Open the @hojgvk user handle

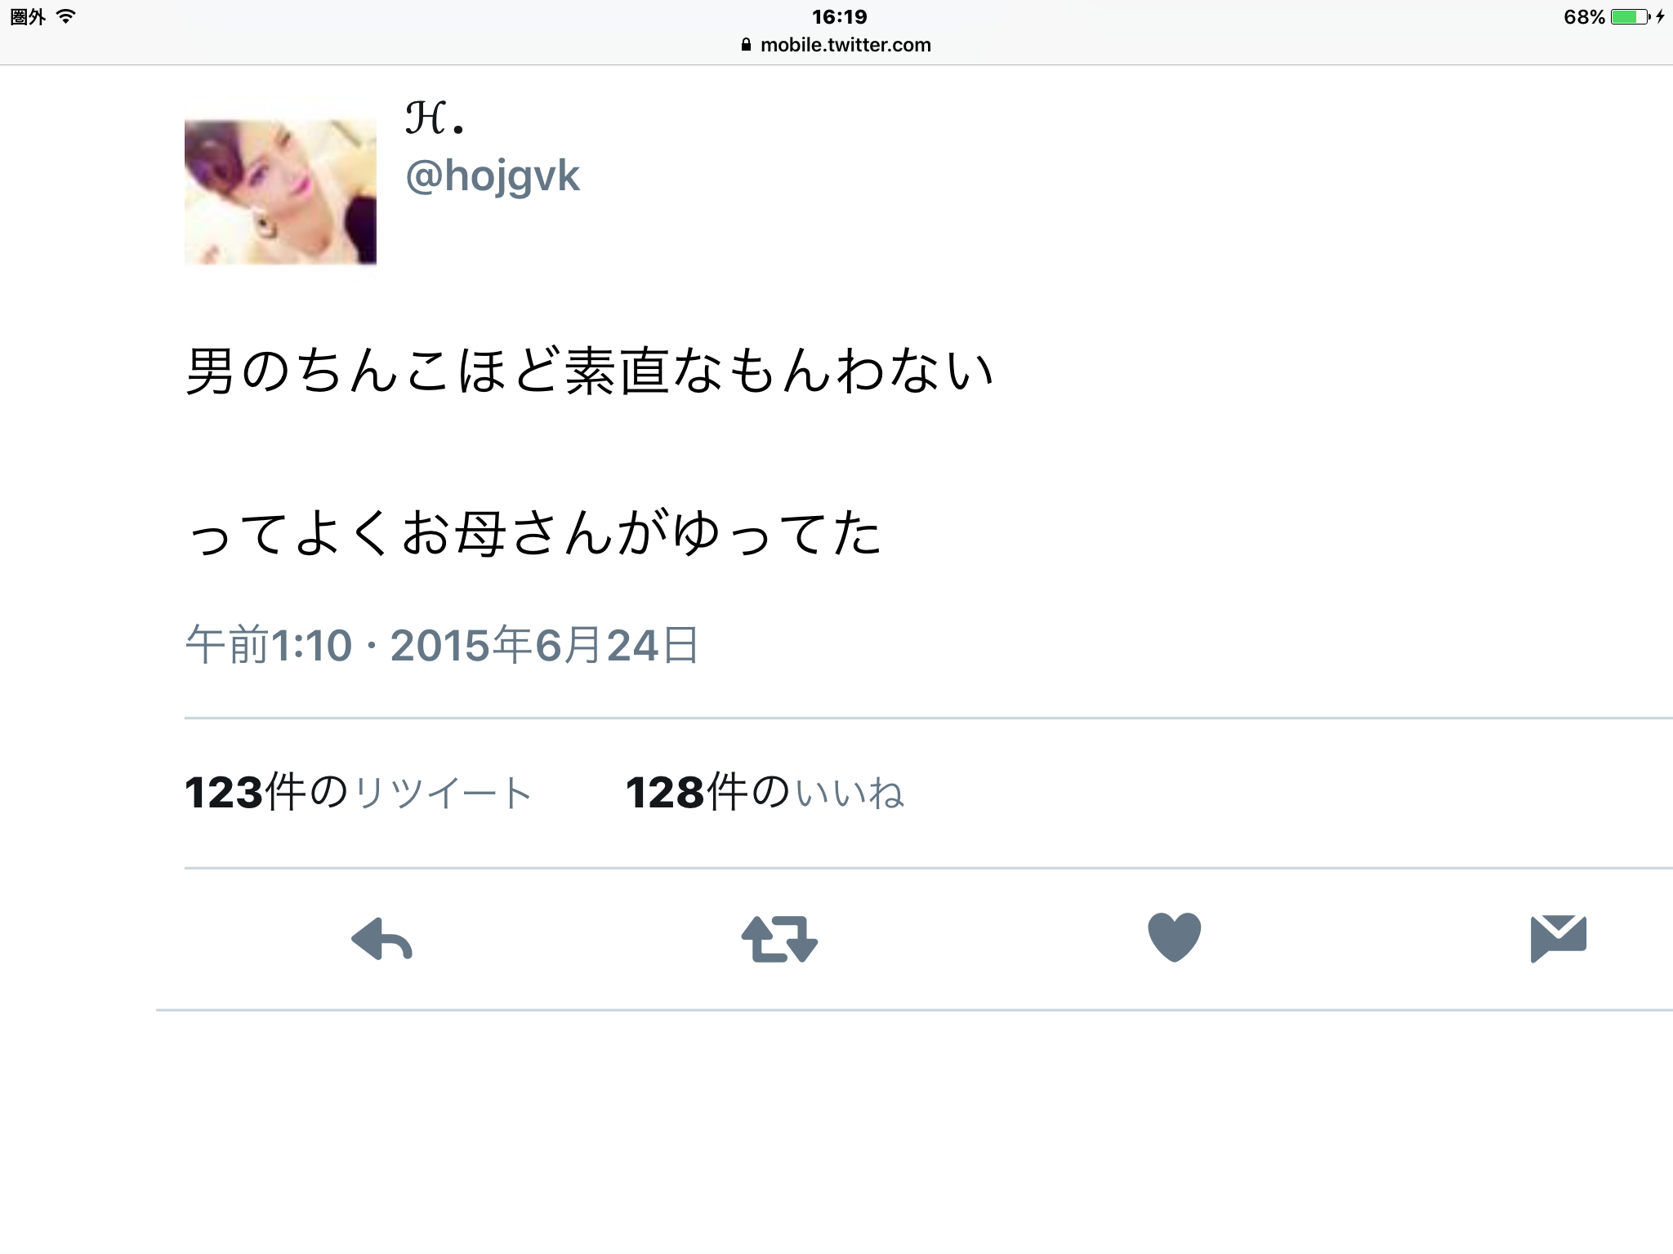493,176
